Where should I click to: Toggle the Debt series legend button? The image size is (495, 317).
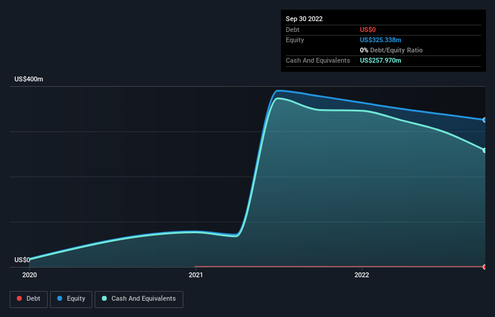tap(28, 299)
